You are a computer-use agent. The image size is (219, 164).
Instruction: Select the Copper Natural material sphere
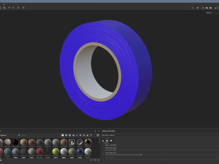coord(64,143)
